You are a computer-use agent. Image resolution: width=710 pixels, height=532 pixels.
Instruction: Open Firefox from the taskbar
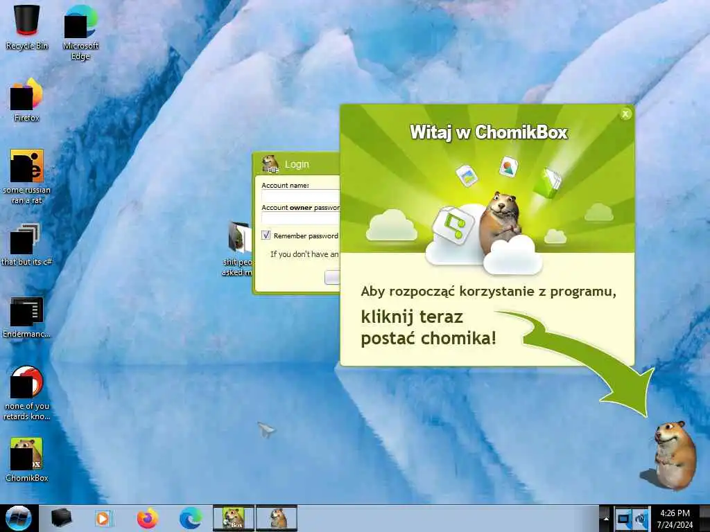[148, 518]
